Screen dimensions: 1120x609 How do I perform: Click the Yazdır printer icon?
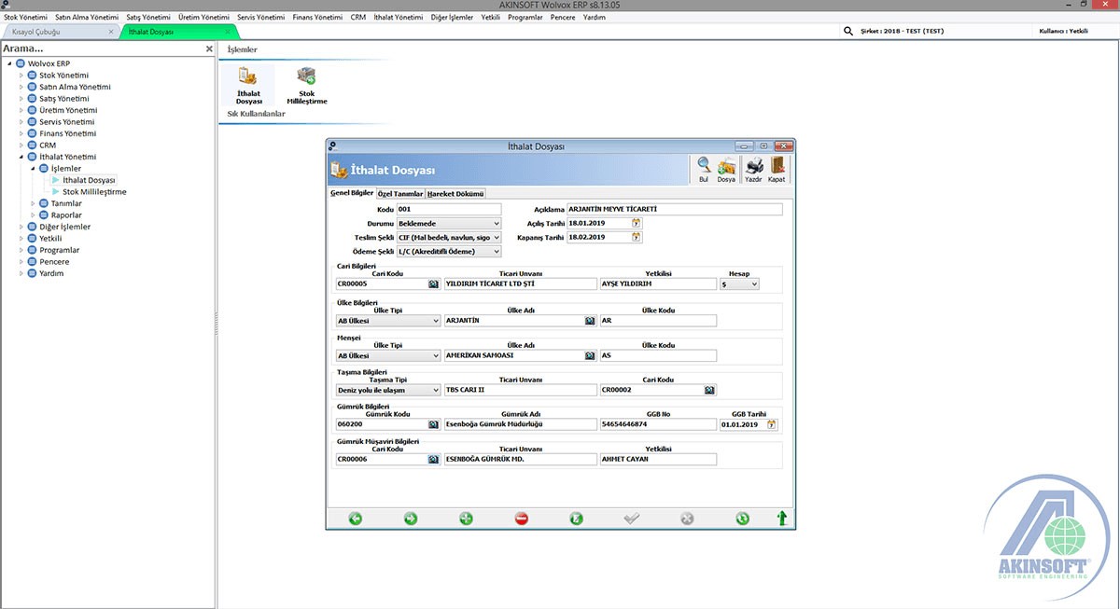[x=753, y=167]
